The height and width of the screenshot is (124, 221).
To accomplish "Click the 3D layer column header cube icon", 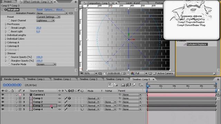I will point(82,91).
